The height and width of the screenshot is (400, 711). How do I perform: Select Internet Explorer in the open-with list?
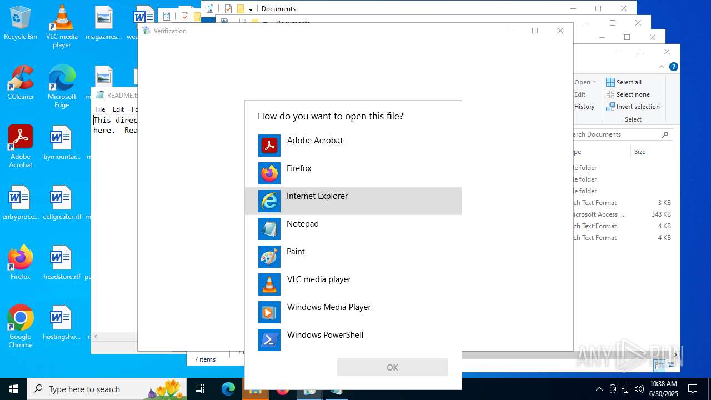[x=353, y=201]
